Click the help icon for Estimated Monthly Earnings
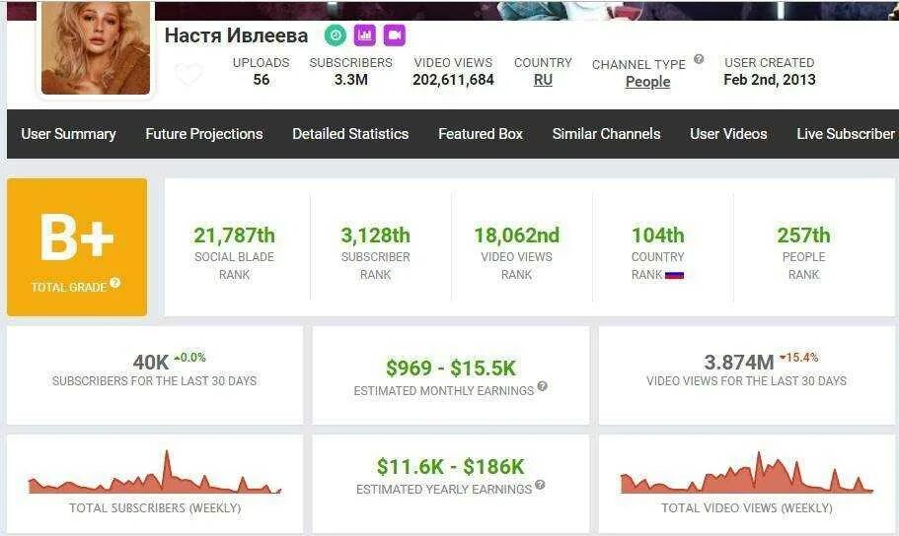The image size is (899, 536). tap(542, 387)
